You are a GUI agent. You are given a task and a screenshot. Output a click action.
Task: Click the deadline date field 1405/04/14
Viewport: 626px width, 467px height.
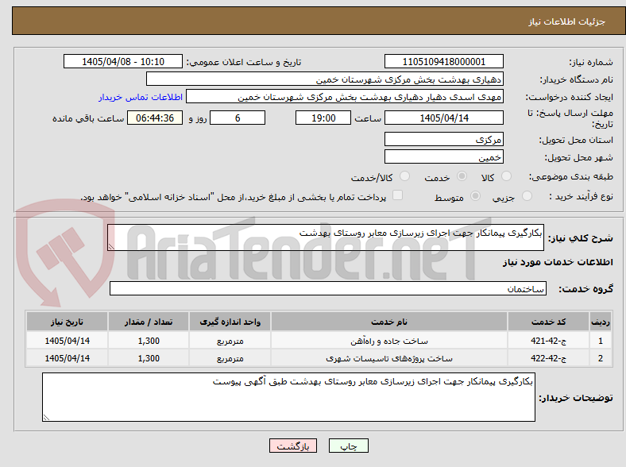pyautogui.click(x=444, y=118)
